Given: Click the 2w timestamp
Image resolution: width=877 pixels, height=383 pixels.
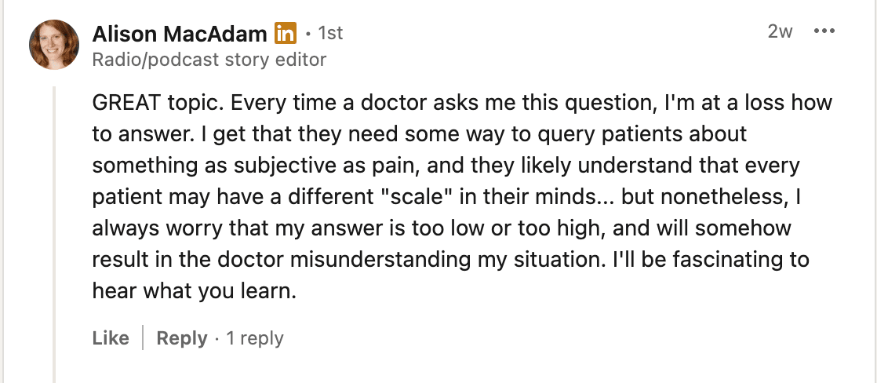Looking at the screenshot, I should coord(780,32).
